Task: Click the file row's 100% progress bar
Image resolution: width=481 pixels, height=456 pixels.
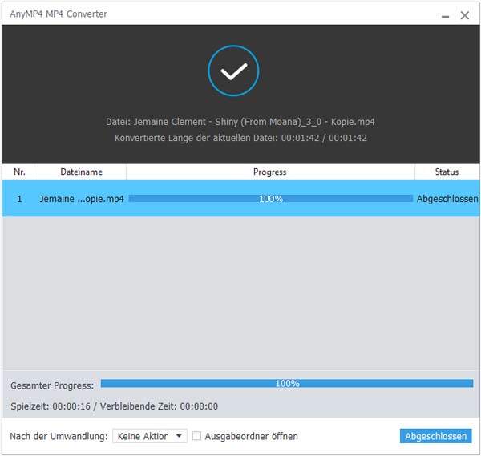Action: point(271,199)
